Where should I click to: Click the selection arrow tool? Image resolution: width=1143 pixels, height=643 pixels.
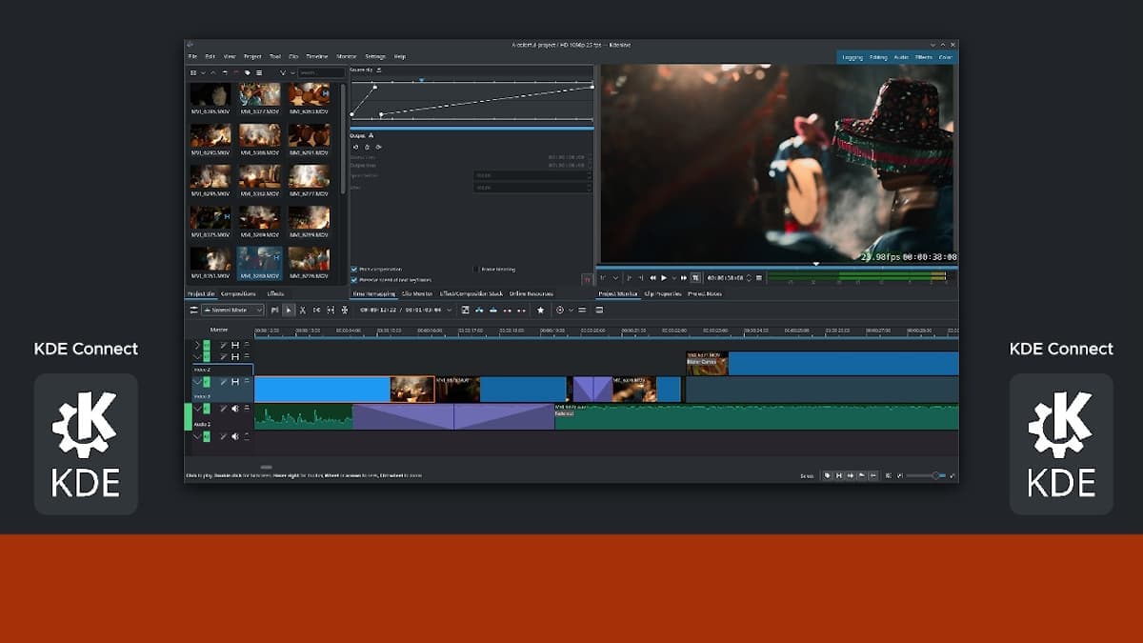[290, 310]
